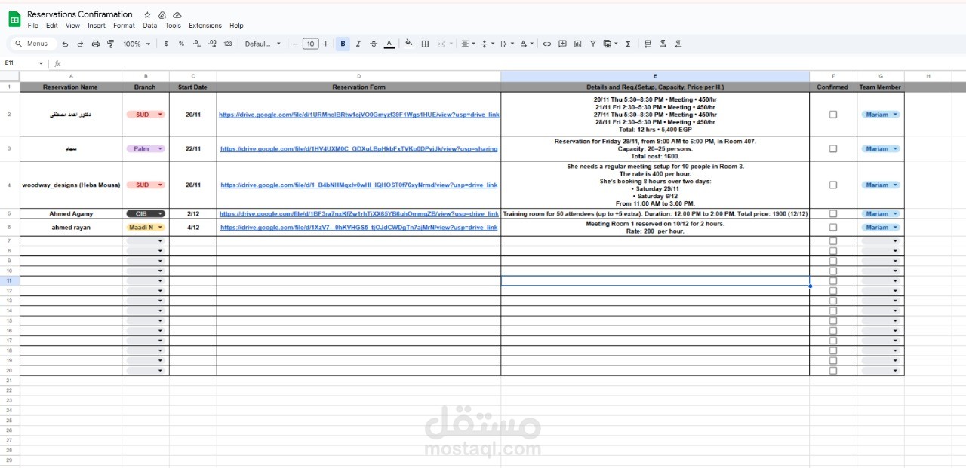
Task: Check the cloud save status icon
Action: coord(177,14)
